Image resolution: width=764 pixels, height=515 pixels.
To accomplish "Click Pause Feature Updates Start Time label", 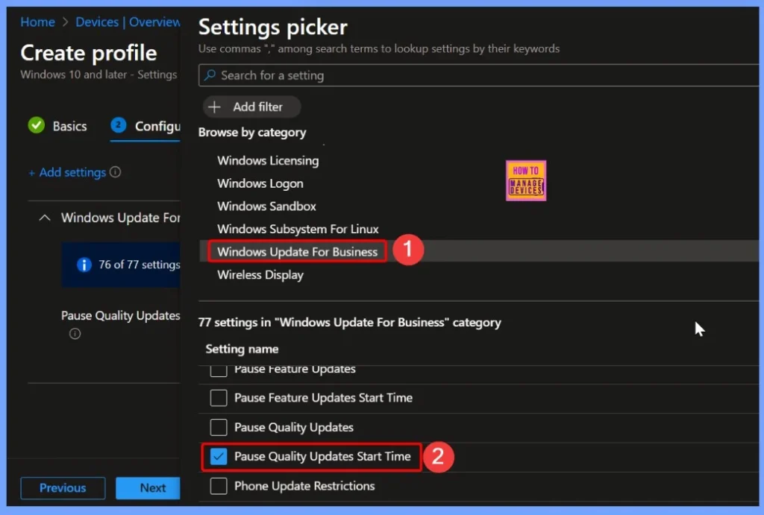I will (323, 398).
